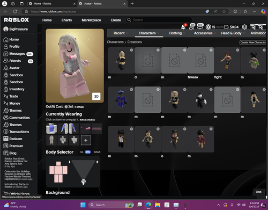268x210 pixels.
Task: Expand the Head & Body dropdown tab
Action: [x=233, y=33]
